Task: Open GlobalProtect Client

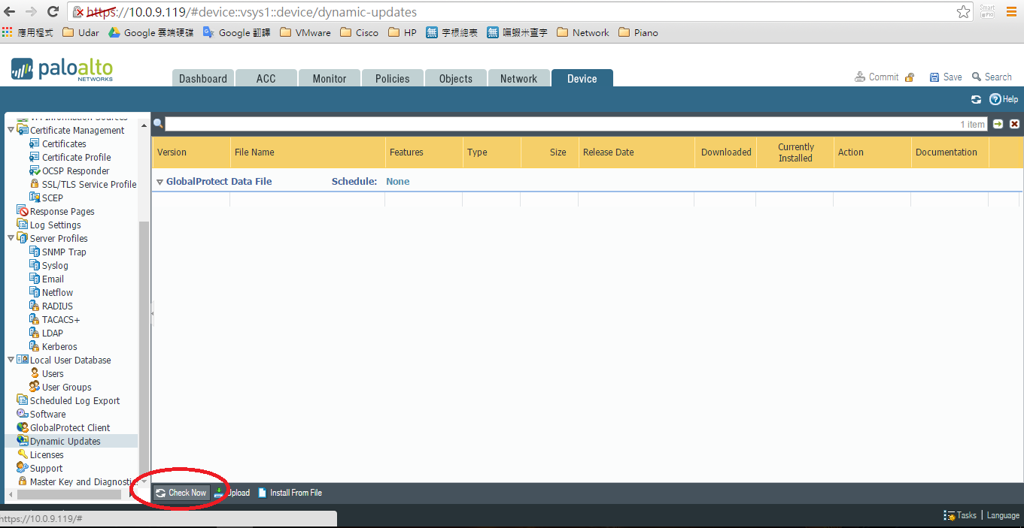Action: pyautogui.click(x=70, y=427)
